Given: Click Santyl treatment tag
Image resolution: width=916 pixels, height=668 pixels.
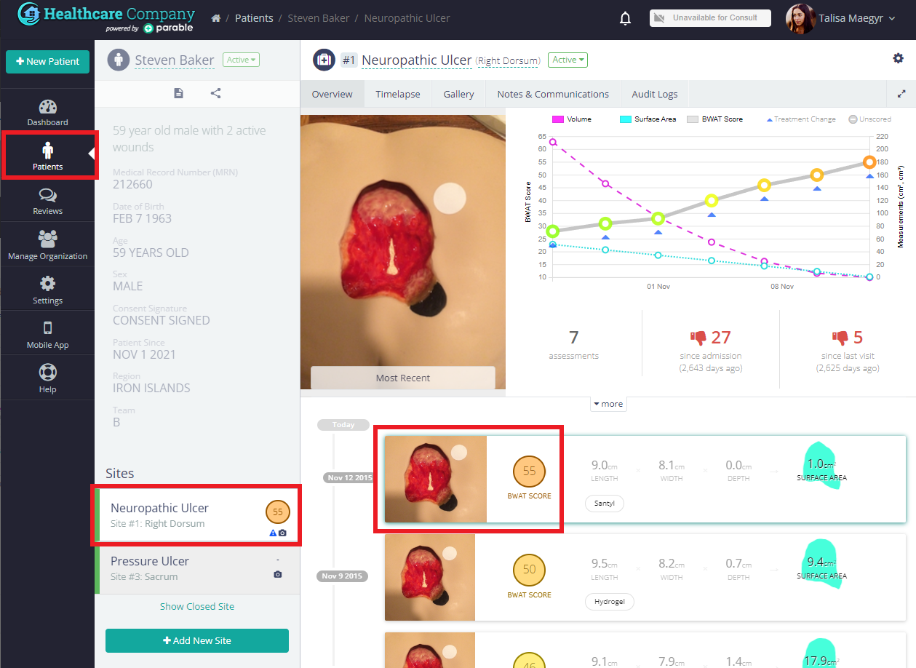Looking at the screenshot, I should [x=605, y=503].
